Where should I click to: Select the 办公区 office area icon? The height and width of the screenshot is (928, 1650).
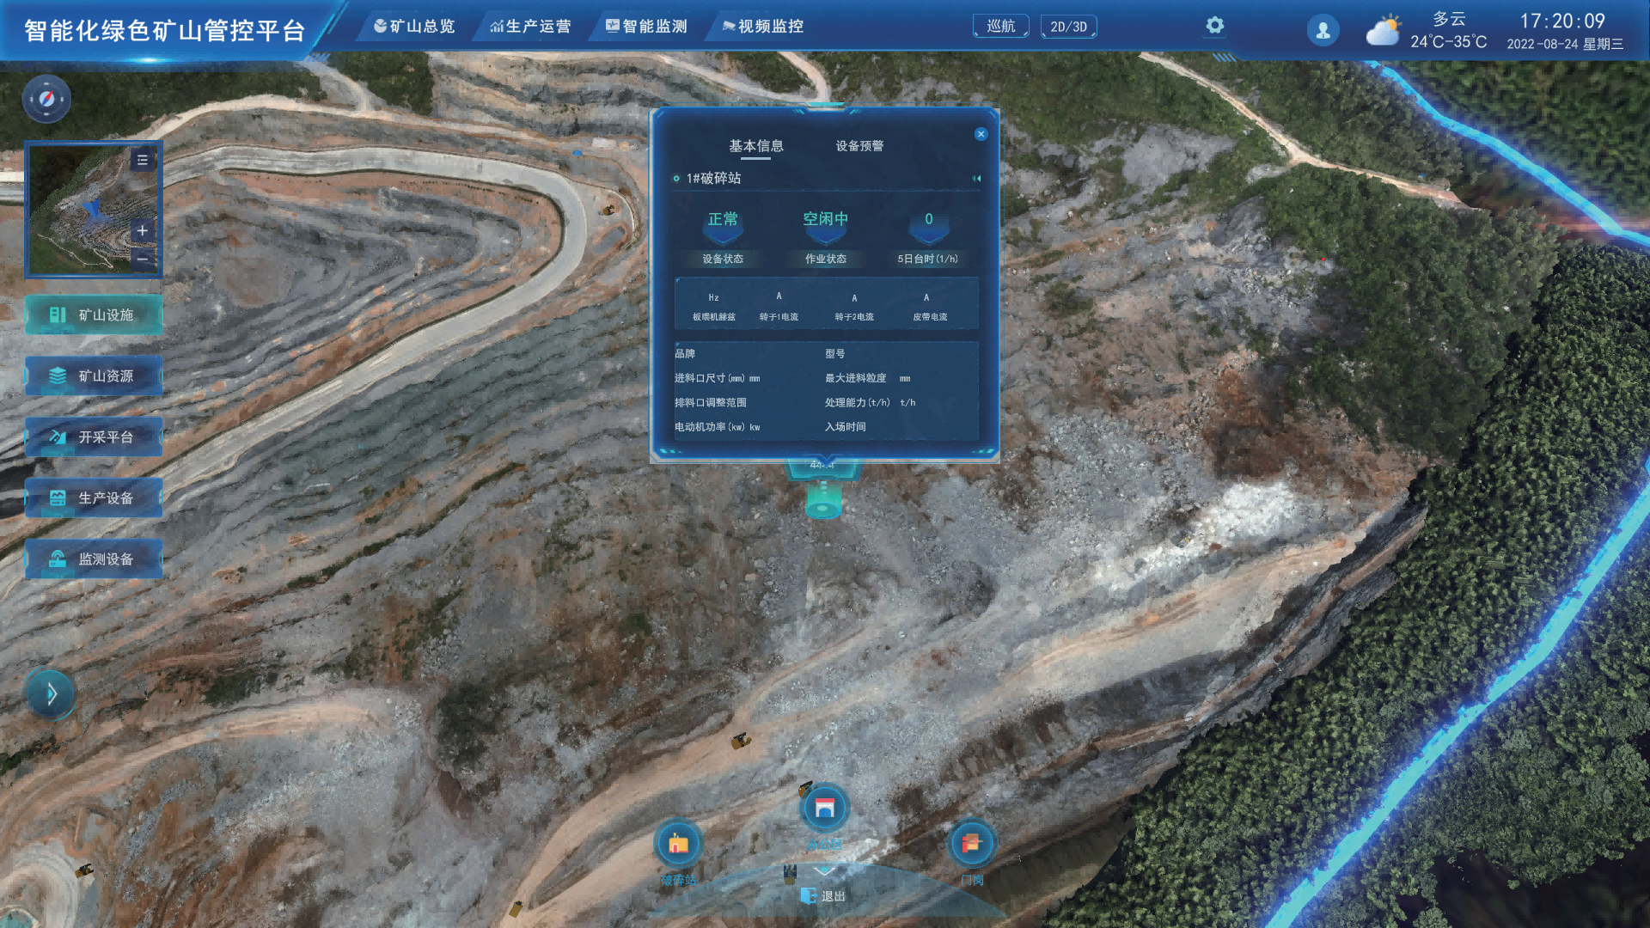(x=825, y=809)
